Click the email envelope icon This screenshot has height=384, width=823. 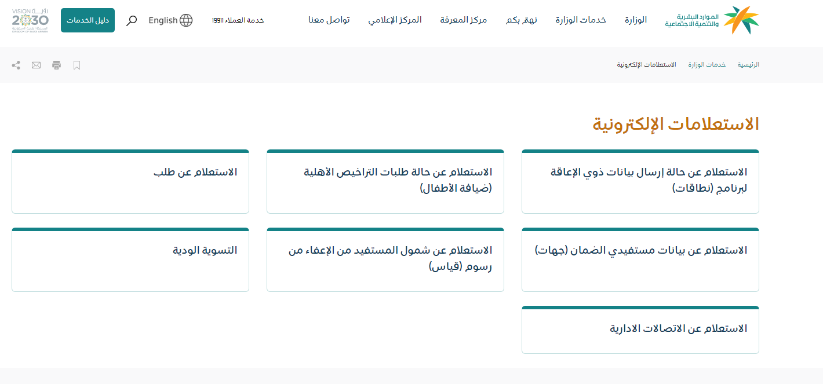pyautogui.click(x=36, y=65)
